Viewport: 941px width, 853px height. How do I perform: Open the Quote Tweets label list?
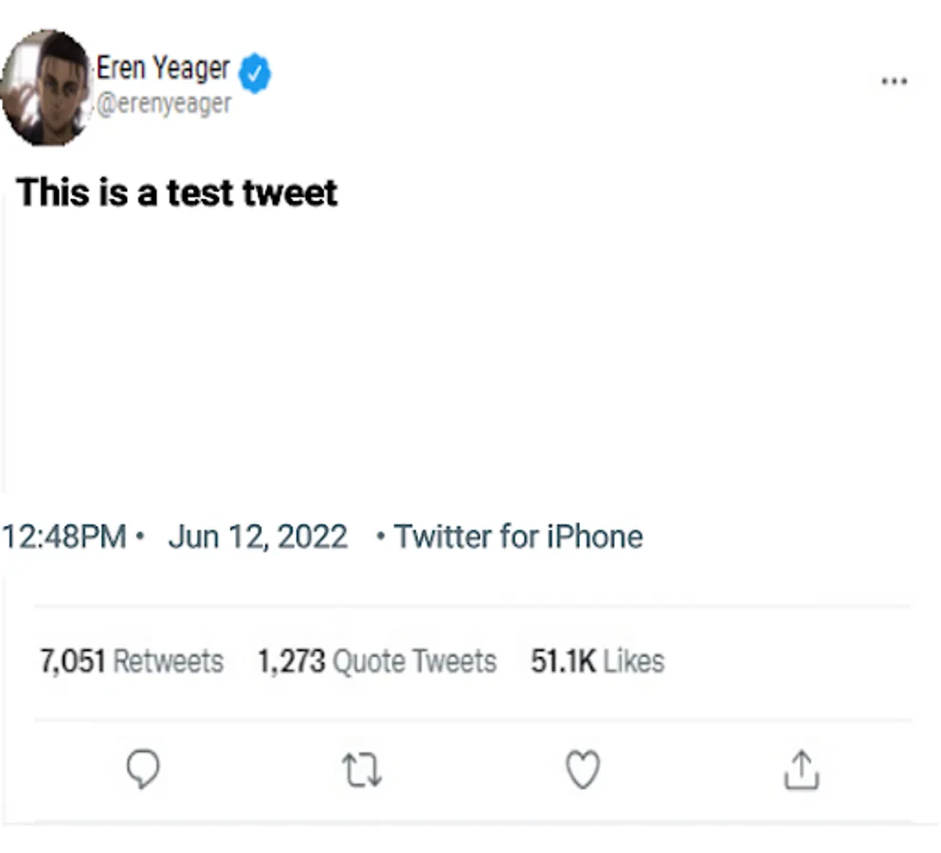(414, 661)
